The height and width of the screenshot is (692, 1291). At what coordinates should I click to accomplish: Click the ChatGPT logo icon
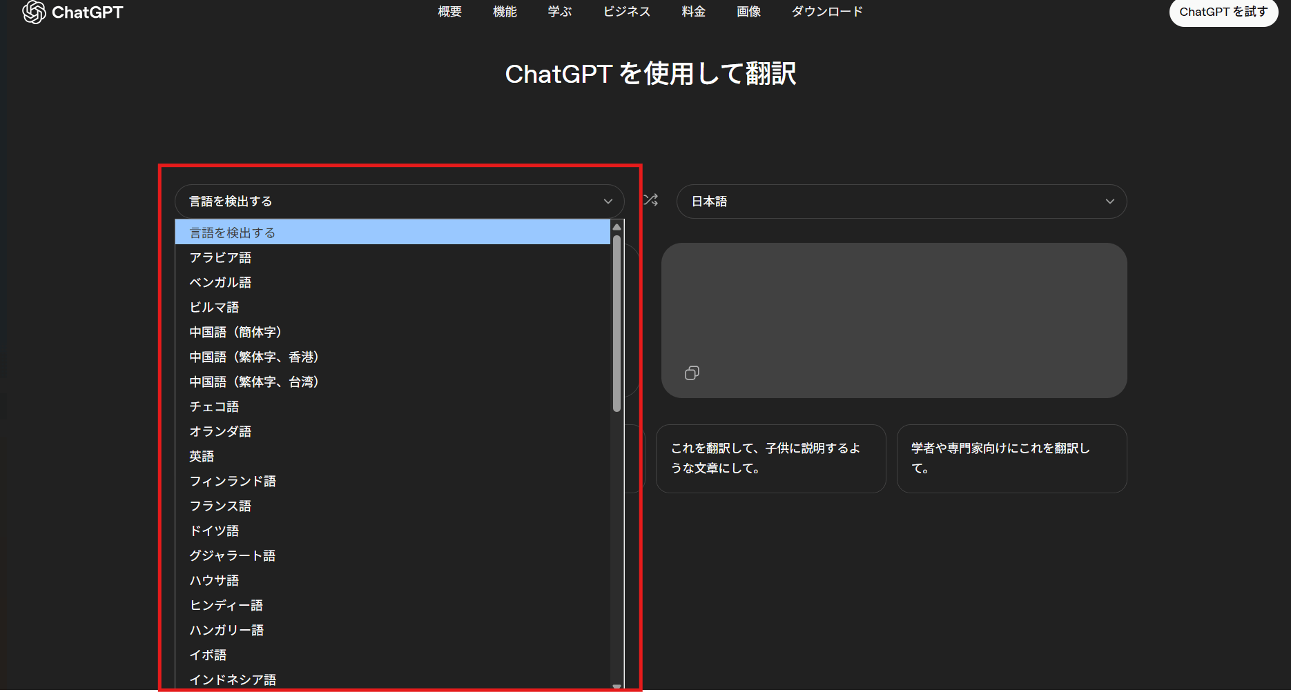[34, 12]
